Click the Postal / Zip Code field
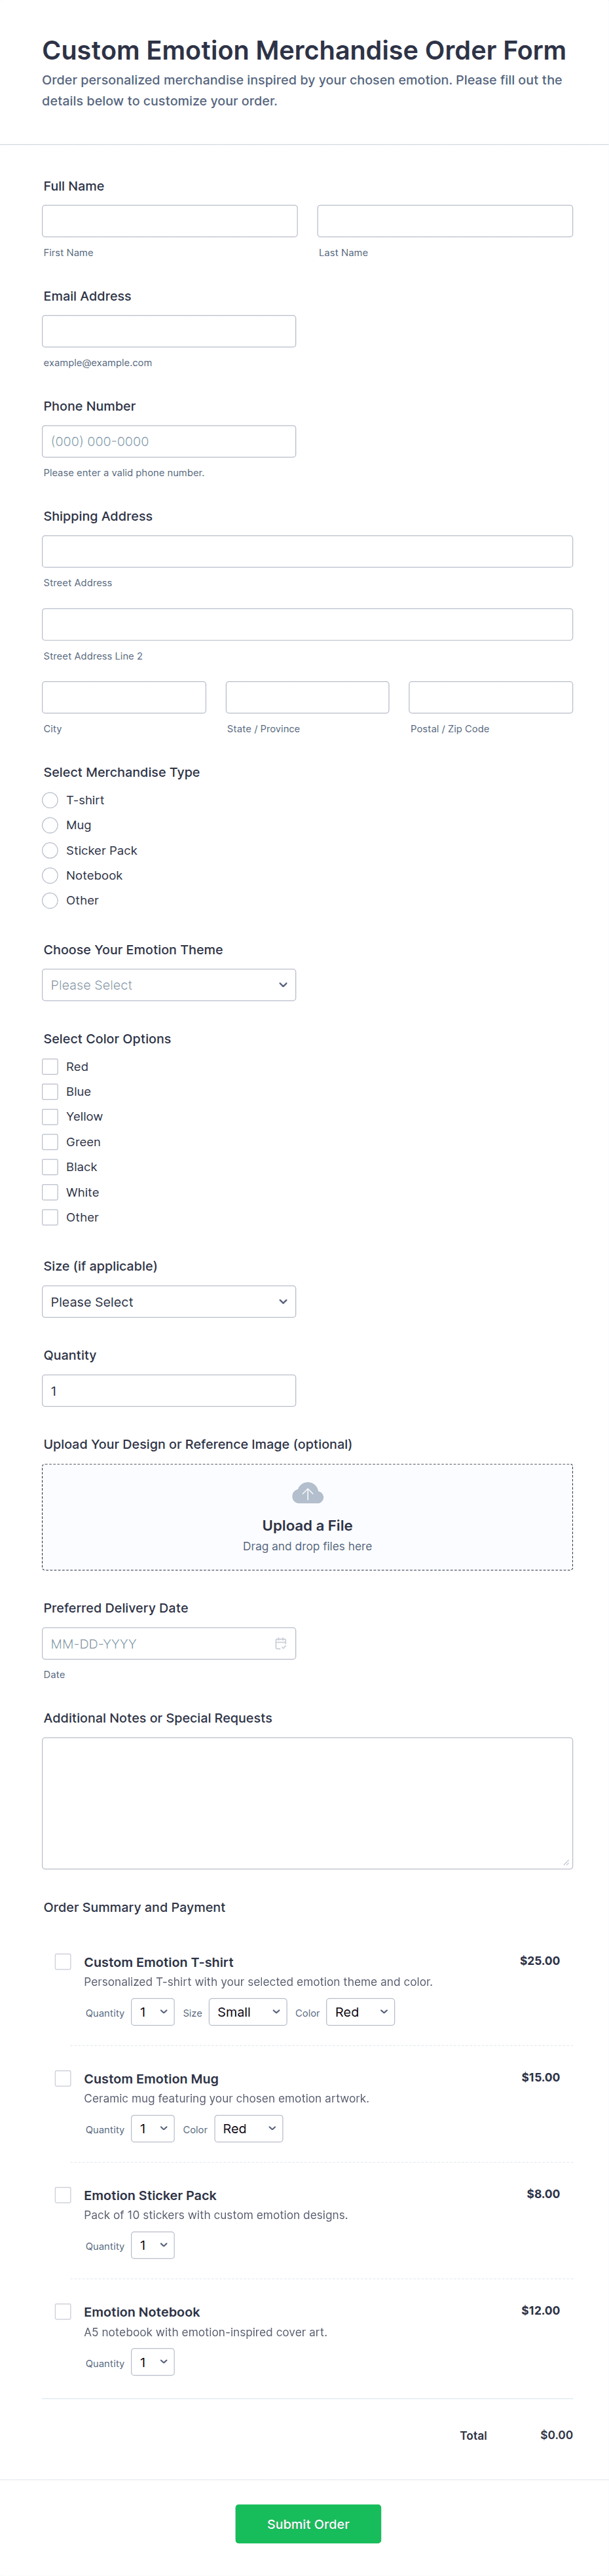Viewport: 609px width, 2576px height. 490,697
